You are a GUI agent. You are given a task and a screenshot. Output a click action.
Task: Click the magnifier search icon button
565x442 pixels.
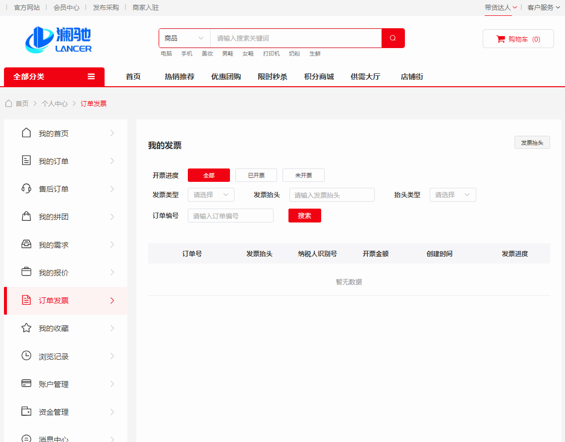tap(393, 38)
